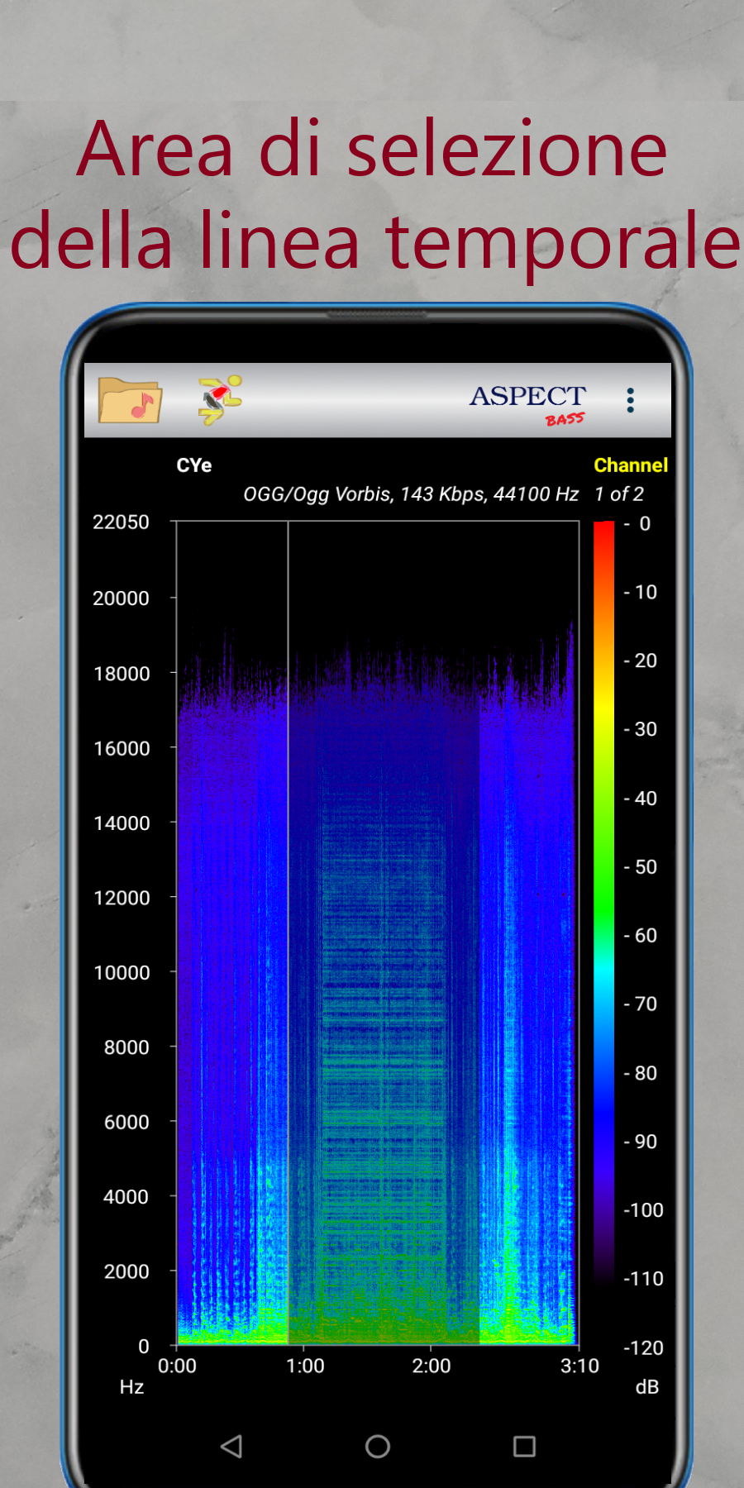Tap the ASPECT BASS logo
The height and width of the screenshot is (1488, 744).
coord(528,405)
